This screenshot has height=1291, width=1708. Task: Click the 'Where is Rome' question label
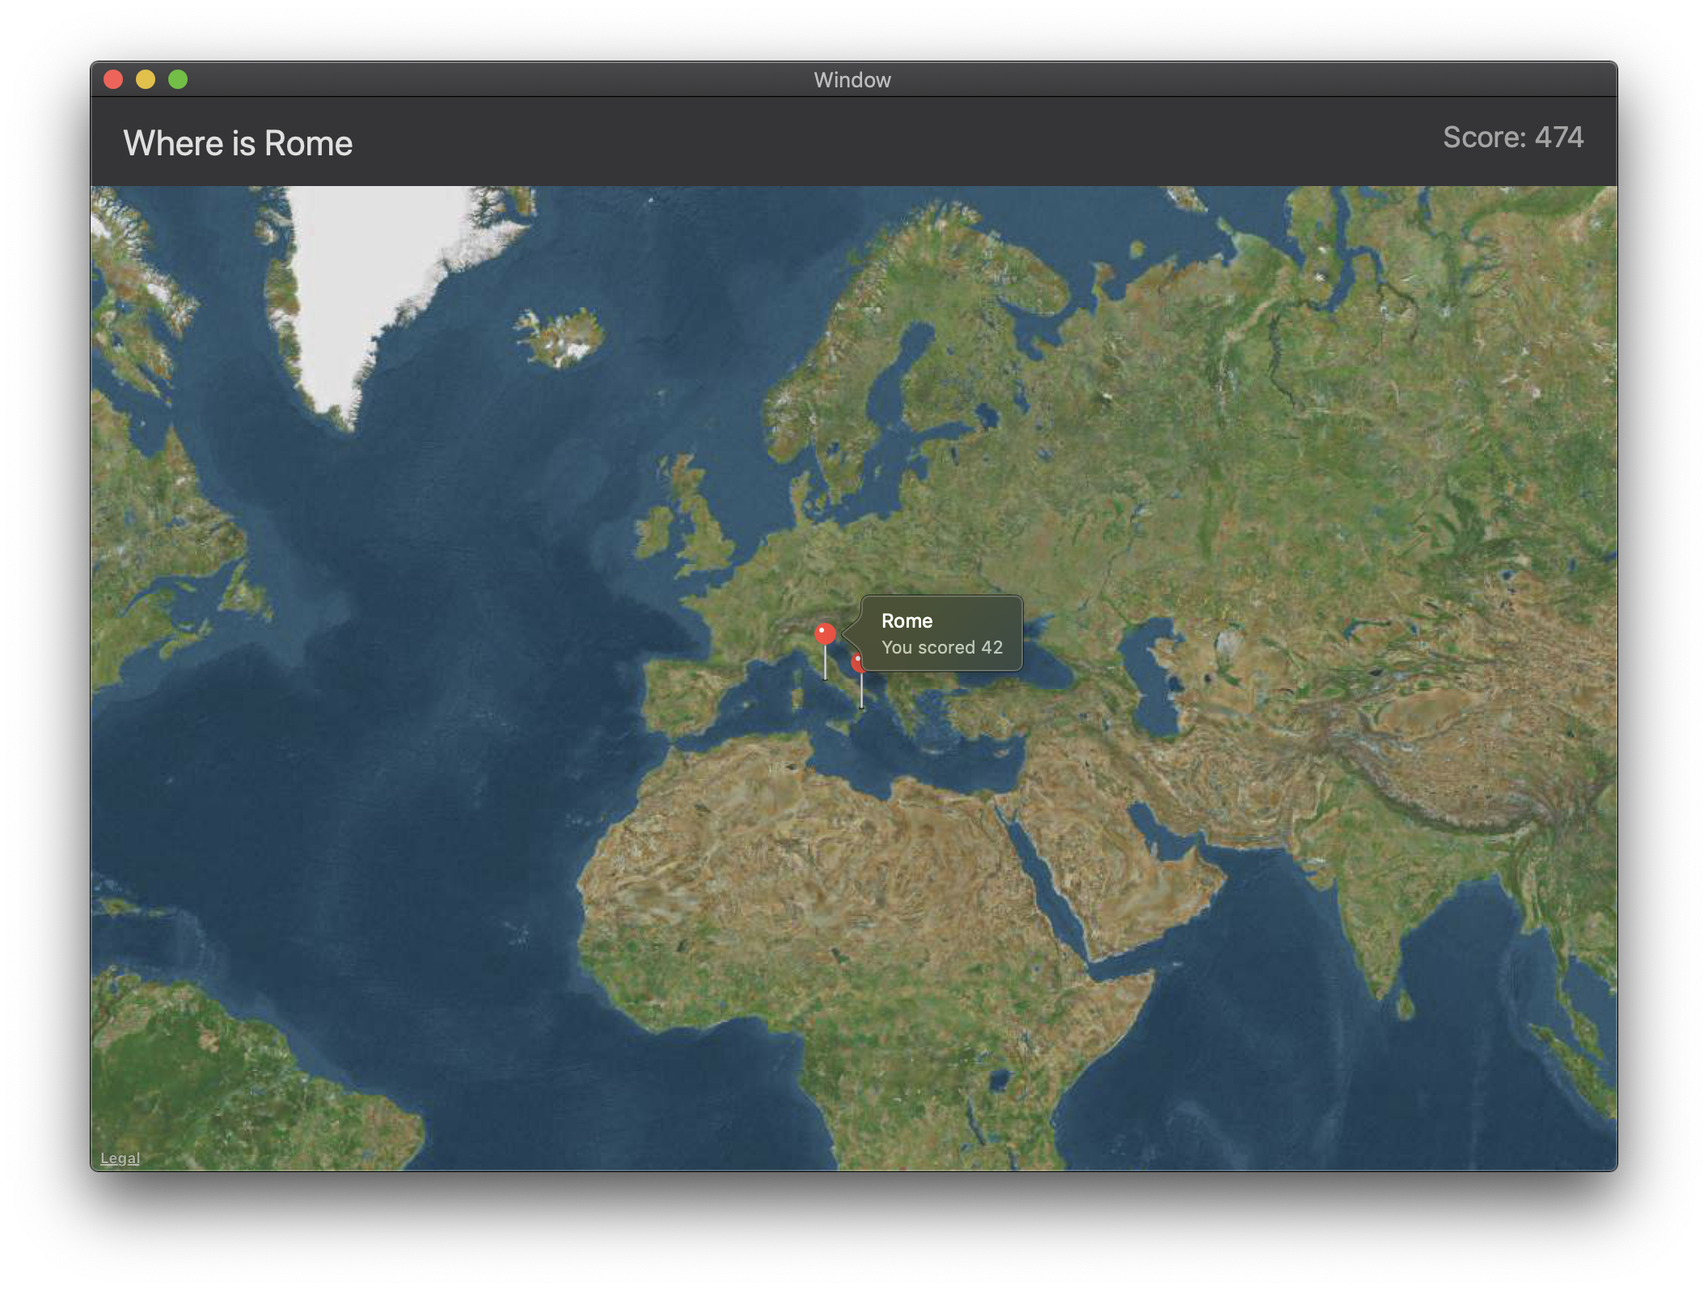pos(238,143)
